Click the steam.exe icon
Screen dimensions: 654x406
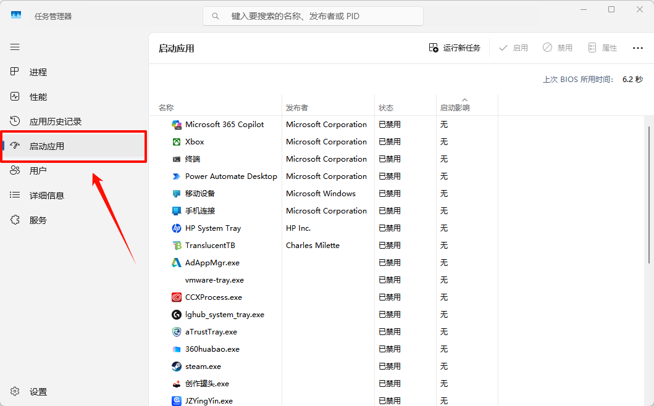(177, 367)
